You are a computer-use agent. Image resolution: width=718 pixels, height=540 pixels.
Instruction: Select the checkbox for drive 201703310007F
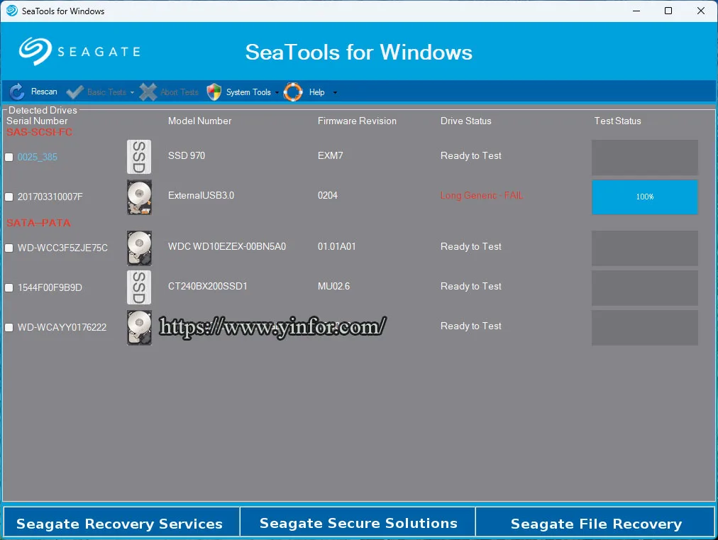[9, 197]
